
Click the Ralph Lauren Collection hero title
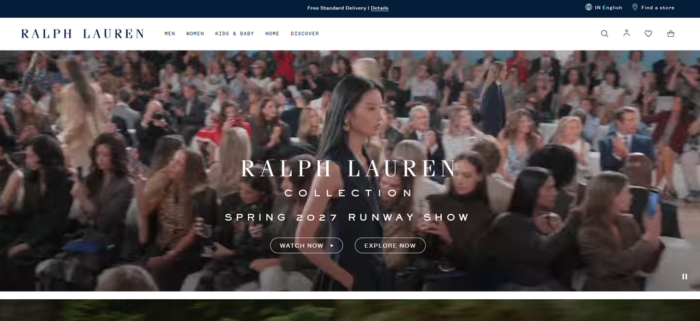tap(348, 178)
